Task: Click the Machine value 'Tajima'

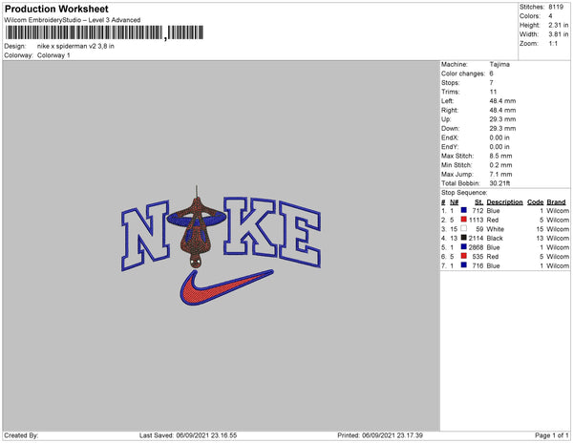Action: click(499, 64)
